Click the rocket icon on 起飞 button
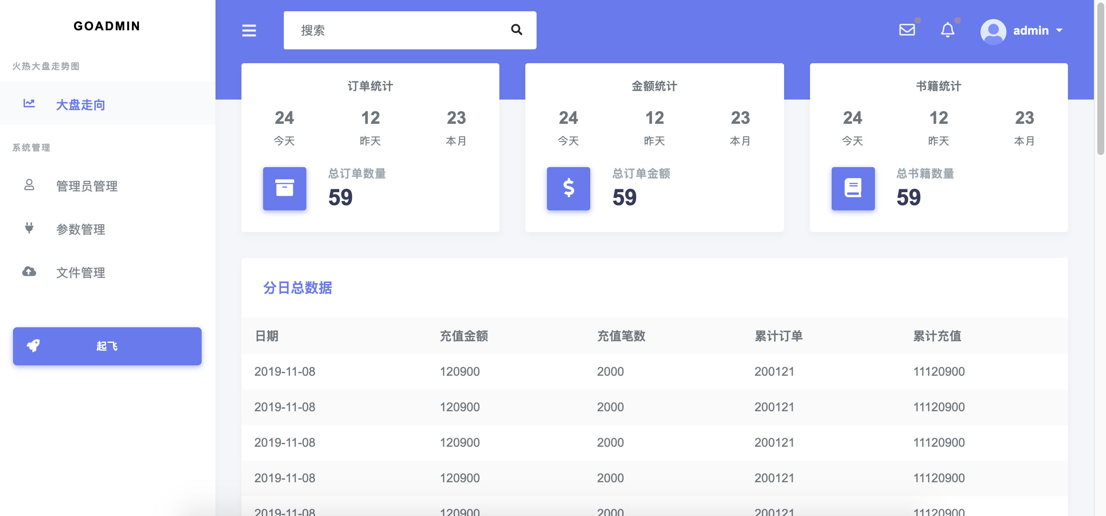Viewport: 1106px width, 516px height. (x=33, y=346)
